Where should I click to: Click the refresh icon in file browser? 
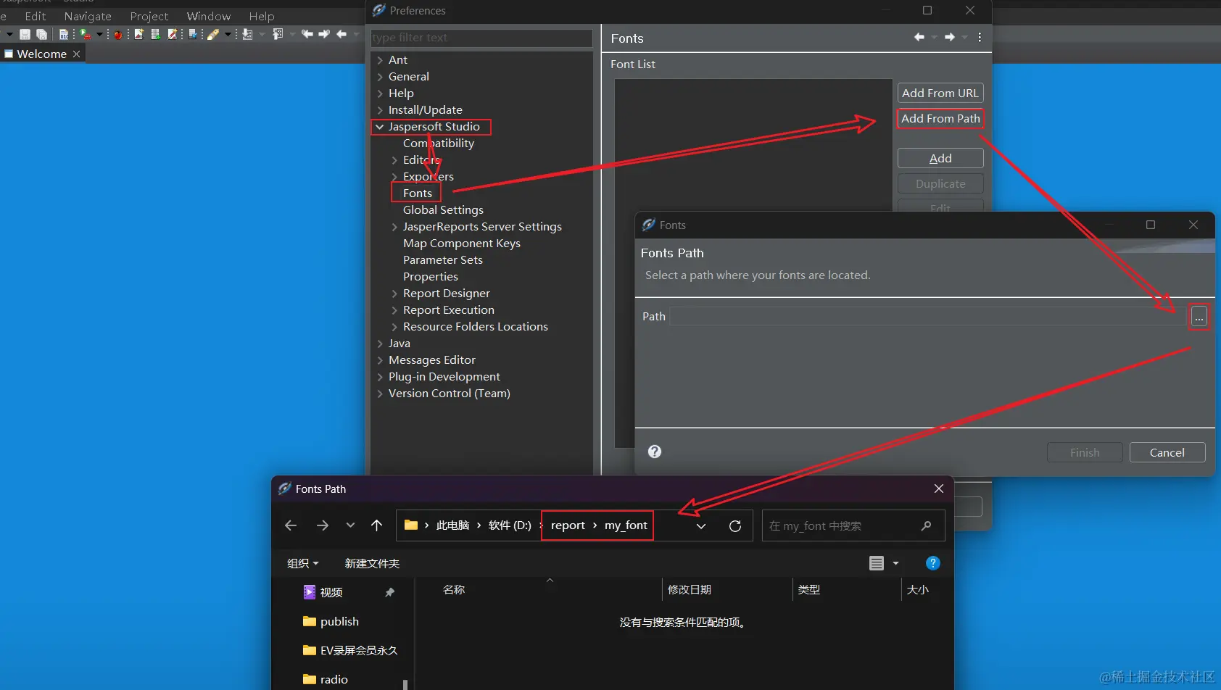pyautogui.click(x=735, y=526)
